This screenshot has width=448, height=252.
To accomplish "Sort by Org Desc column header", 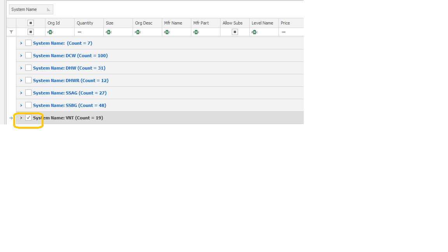I will [x=147, y=23].
